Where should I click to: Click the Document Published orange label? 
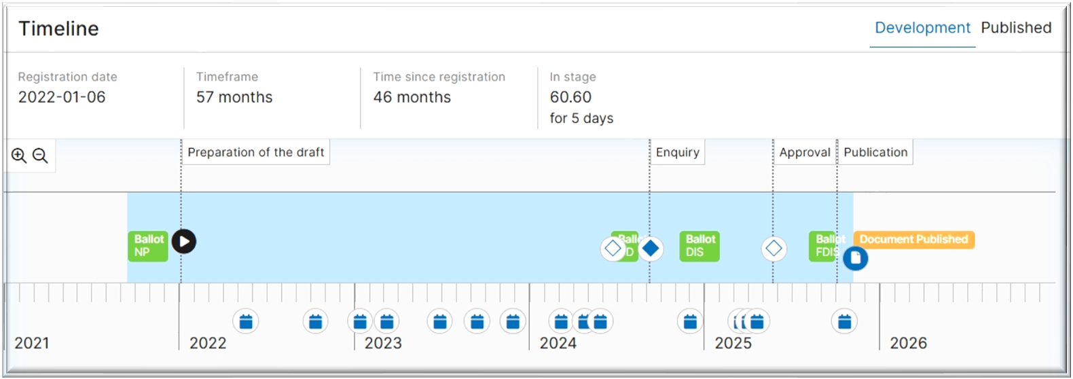click(x=913, y=239)
